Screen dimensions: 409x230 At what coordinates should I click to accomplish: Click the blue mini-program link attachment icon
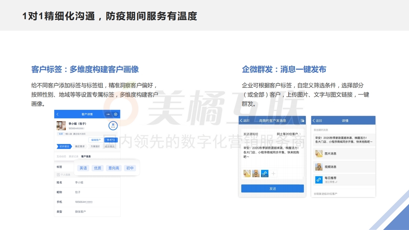tap(265, 173)
